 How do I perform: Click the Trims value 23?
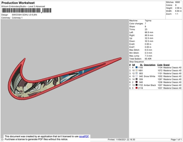(146, 29)
